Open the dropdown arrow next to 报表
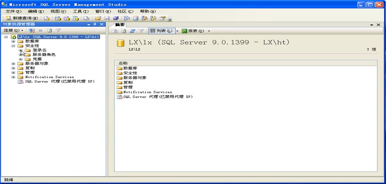 [209, 31]
